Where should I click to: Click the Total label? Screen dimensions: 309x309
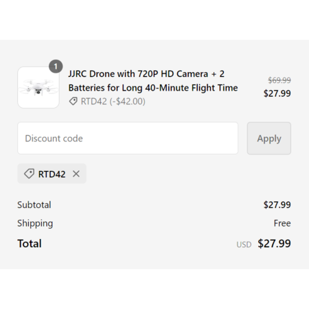pos(30,243)
